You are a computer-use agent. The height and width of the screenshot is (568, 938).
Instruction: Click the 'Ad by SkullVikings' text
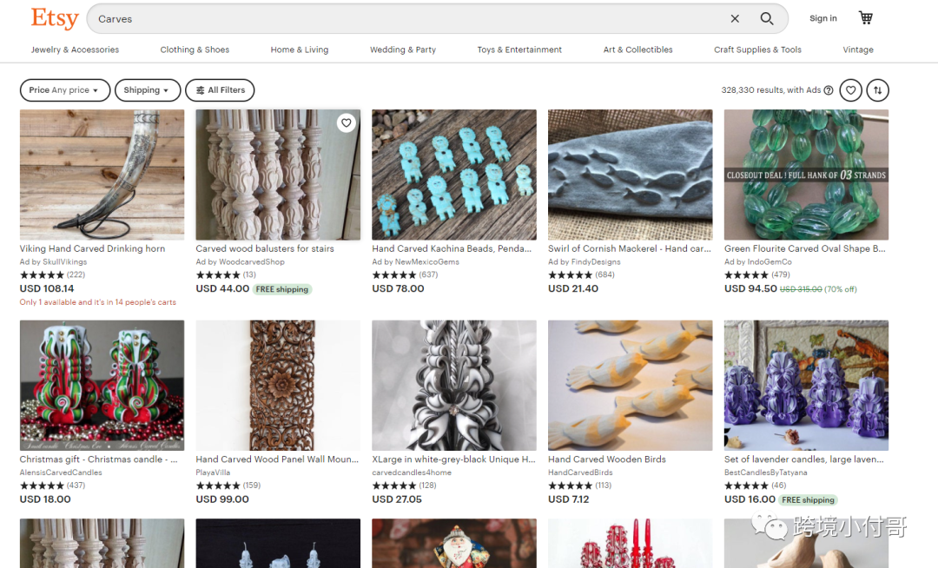coord(53,262)
